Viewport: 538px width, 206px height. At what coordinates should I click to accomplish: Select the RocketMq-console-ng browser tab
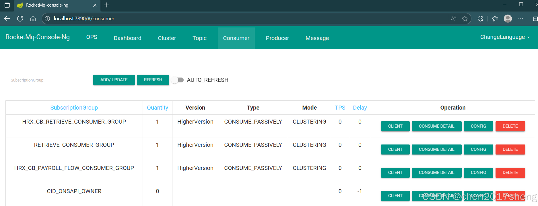click(x=57, y=5)
